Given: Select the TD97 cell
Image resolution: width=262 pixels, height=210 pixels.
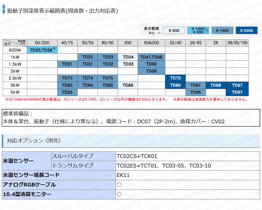Looking at the screenshot, I should click(x=237, y=92).
